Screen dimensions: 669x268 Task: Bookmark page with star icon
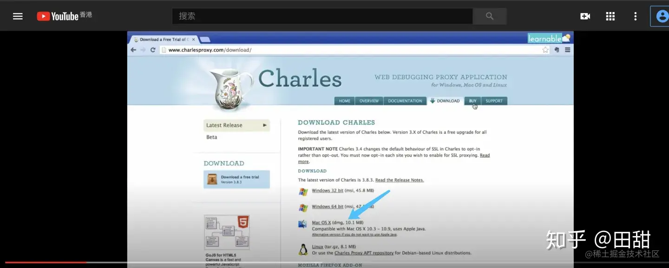545,50
